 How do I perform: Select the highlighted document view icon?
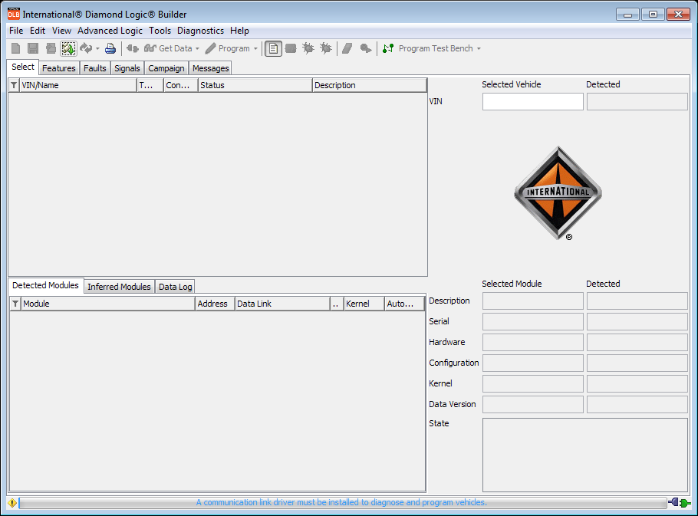click(x=272, y=48)
